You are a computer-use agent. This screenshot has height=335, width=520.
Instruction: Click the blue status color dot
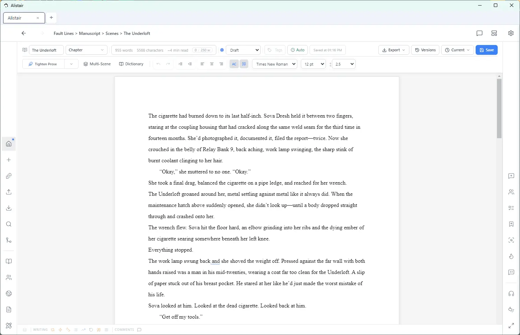point(222,50)
